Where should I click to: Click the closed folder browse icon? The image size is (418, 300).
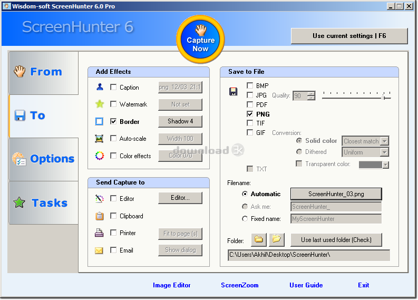[x=259, y=239]
